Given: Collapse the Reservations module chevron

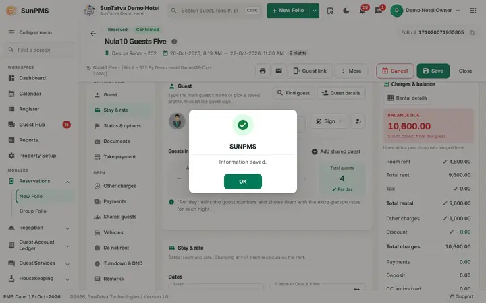Looking at the screenshot, I should [x=67, y=182].
